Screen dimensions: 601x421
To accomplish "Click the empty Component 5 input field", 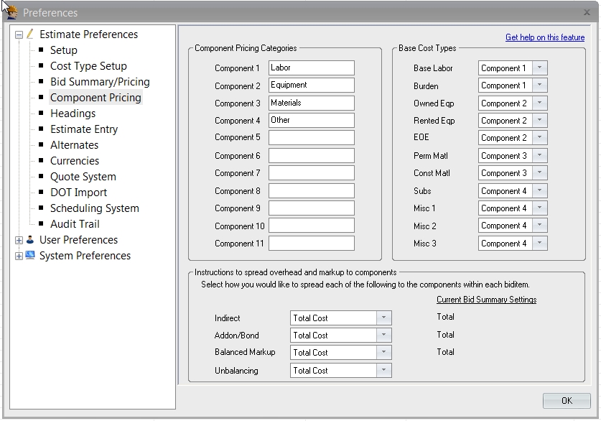I will click(310, 137).
